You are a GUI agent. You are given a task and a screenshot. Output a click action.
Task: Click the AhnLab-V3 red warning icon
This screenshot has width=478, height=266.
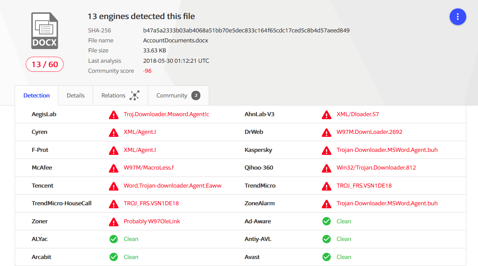click(326, 115)
